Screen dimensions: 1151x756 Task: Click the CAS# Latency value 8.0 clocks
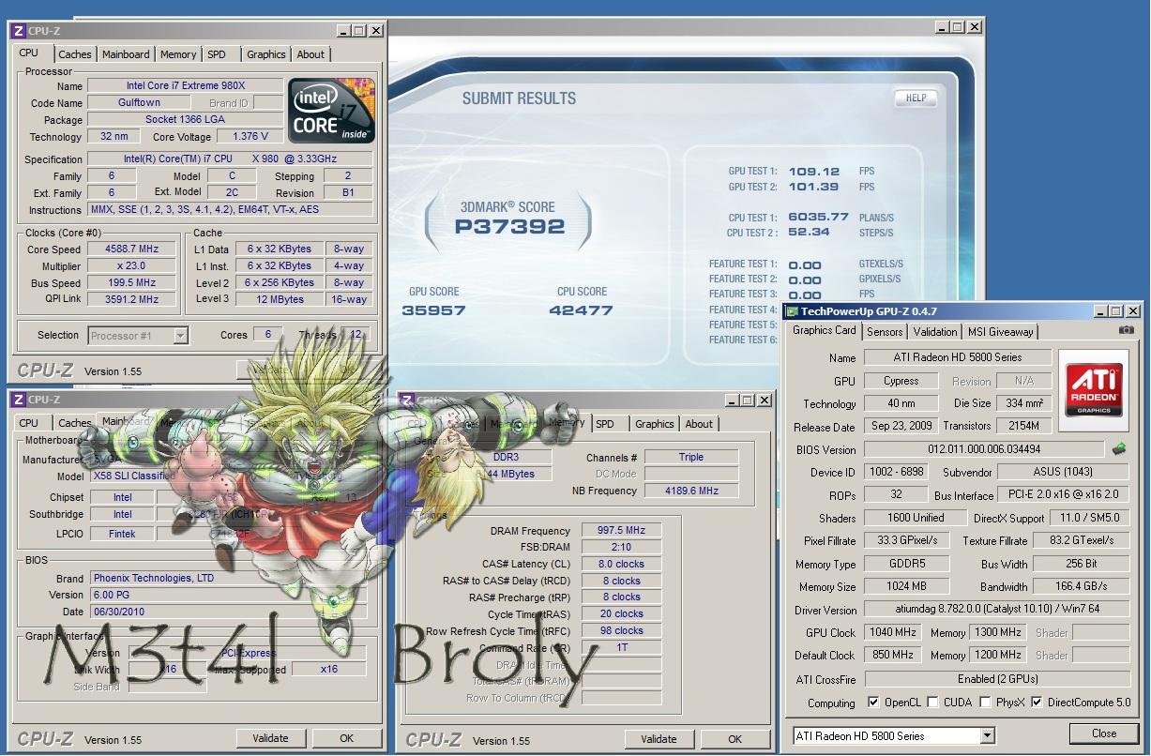click(x=622, y=565)
